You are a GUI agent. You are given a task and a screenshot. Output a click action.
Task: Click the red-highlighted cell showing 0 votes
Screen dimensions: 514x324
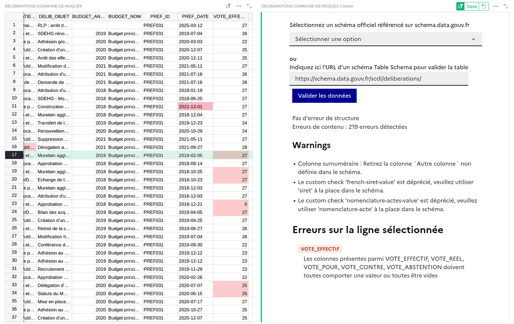click(x=231, y=204)
